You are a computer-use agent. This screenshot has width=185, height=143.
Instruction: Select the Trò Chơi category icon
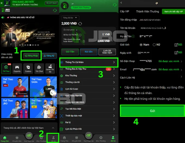pos(39,69)
